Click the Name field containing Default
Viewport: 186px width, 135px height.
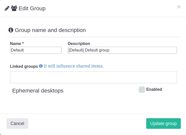point(36,50)
